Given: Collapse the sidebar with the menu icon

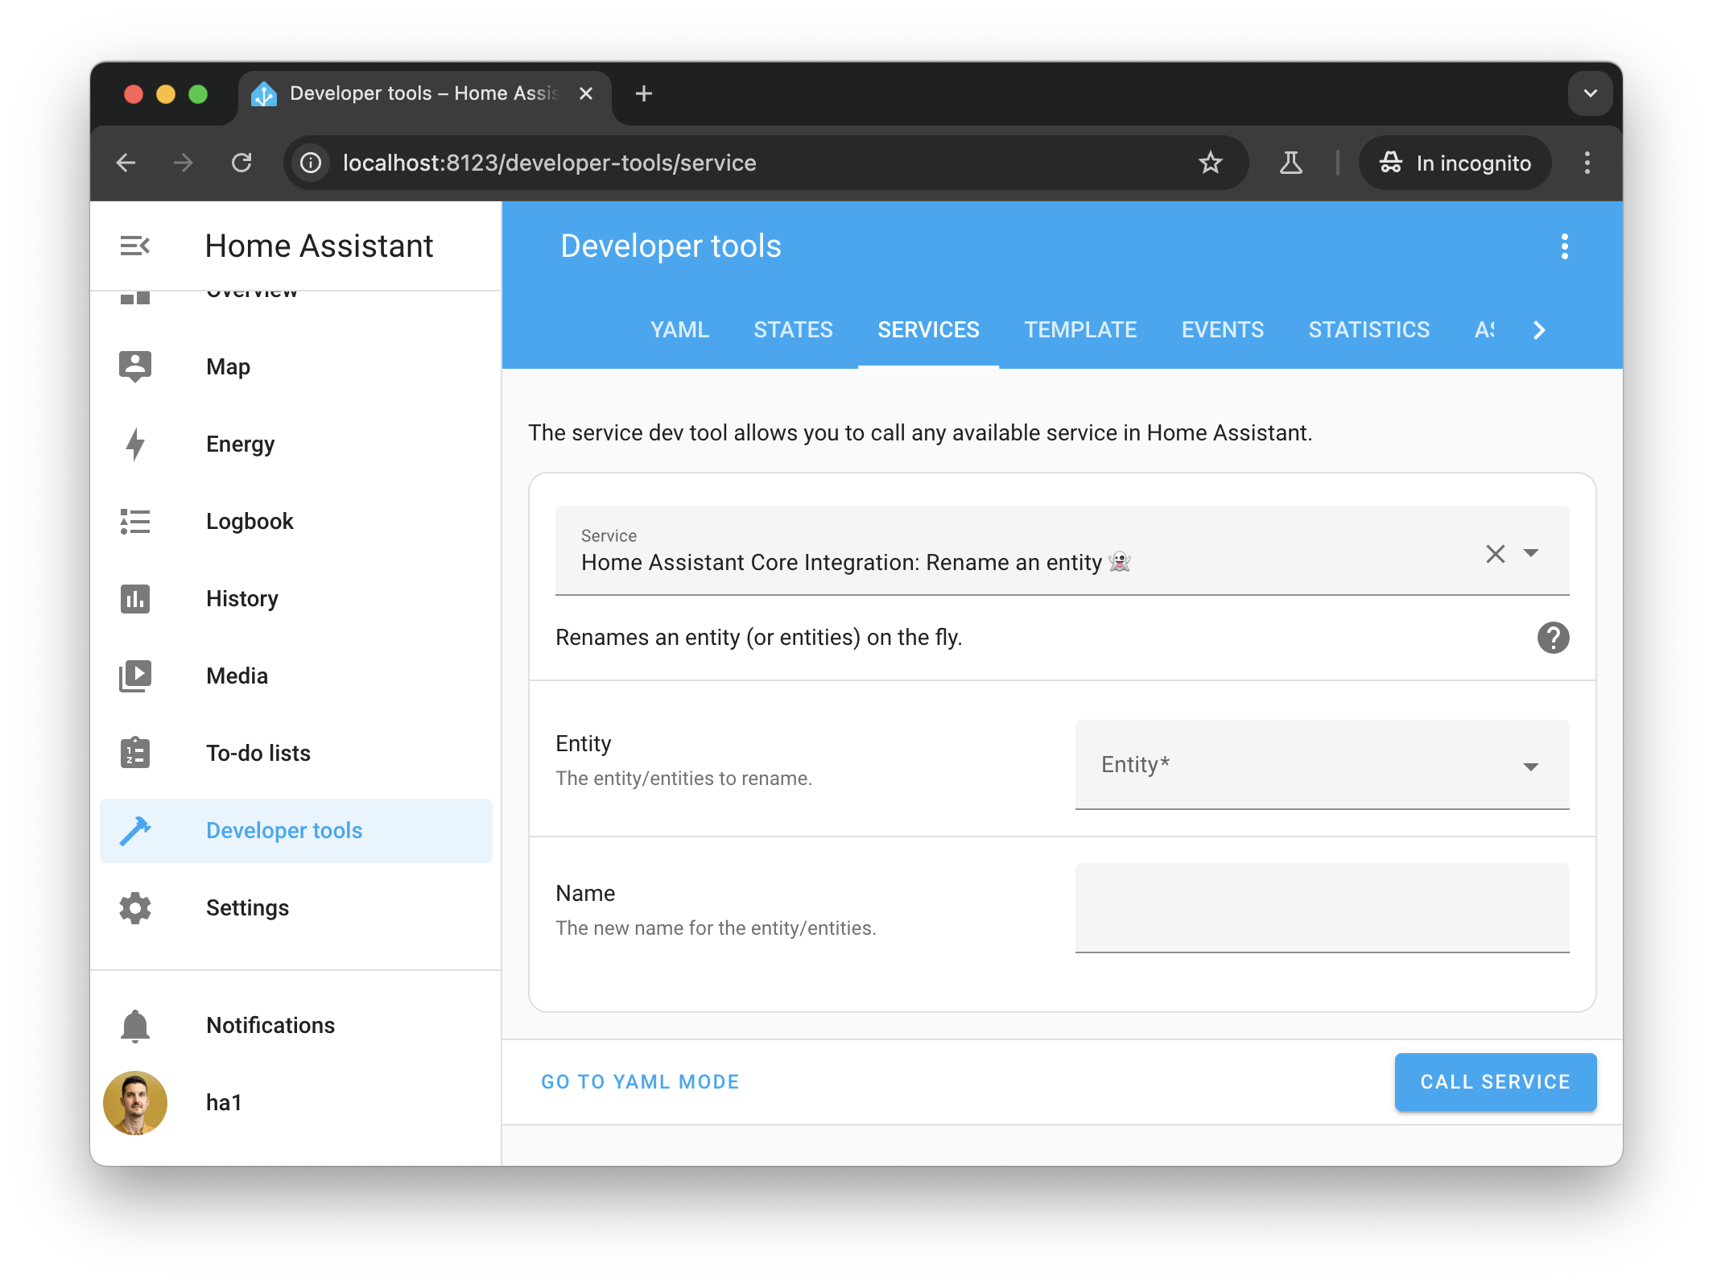Looking at the screenshot, I should (134, 246).
